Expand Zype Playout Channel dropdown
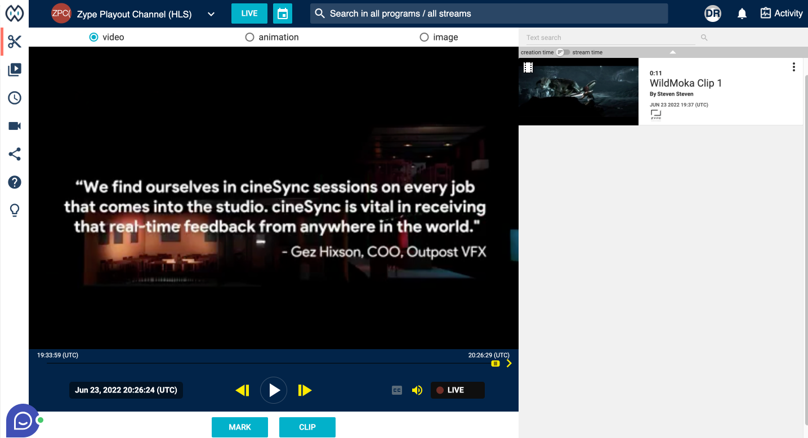This screenshot has height=438, width=808. (x=211, y=14)
